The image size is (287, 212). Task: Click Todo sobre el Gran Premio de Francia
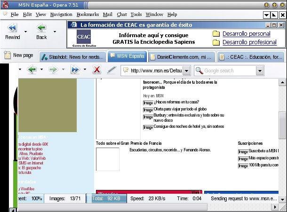click(x=129, y=143)
